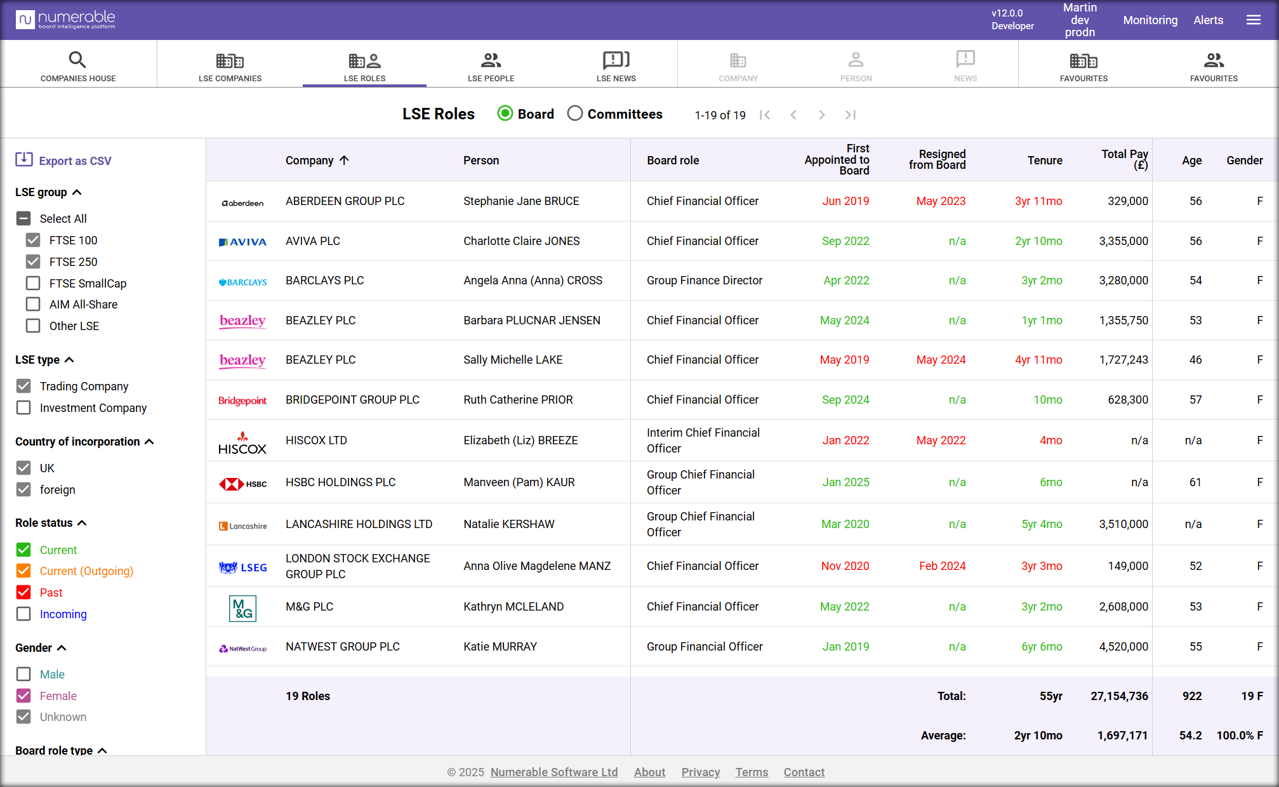Open the Companies House search icon
The image size is (1279, 787).
pos(77,60)
